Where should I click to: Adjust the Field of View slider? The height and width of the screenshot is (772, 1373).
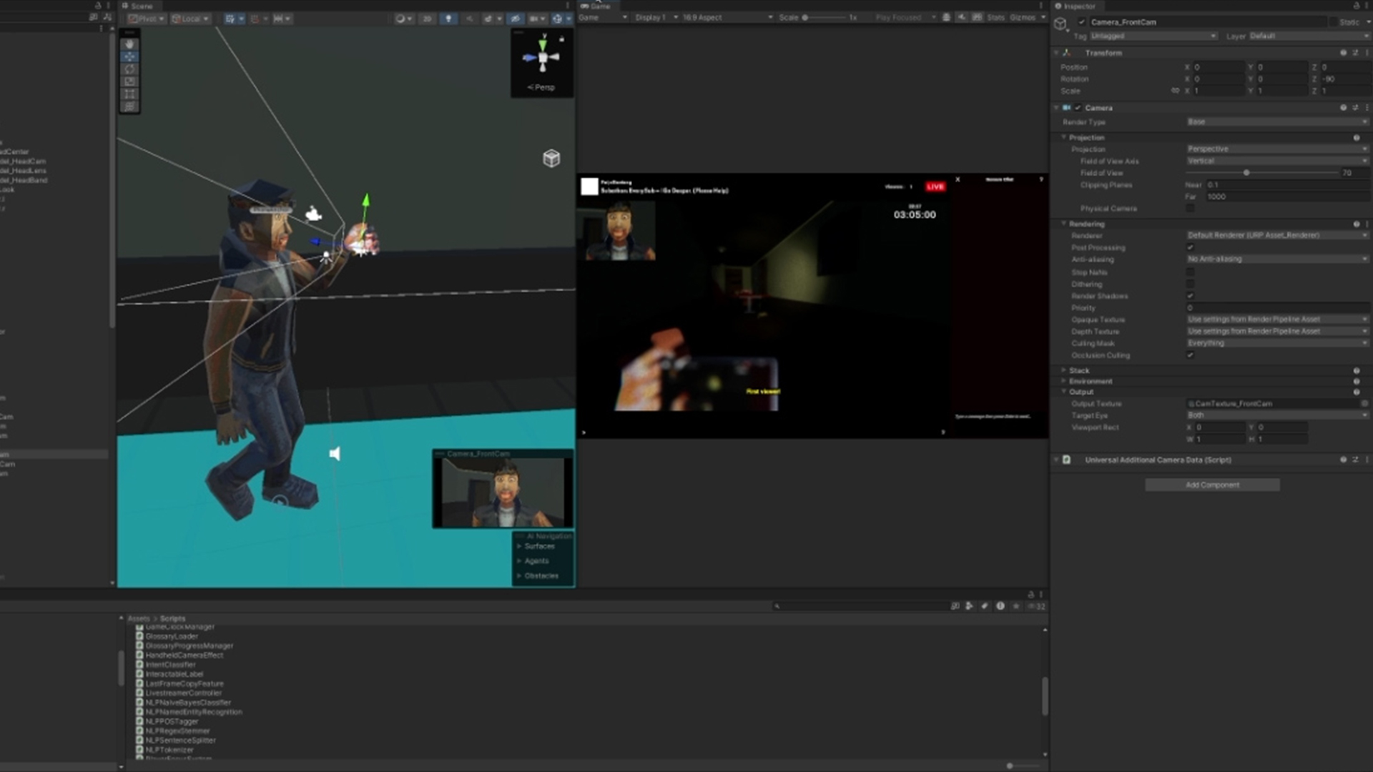pos(1246,172)
